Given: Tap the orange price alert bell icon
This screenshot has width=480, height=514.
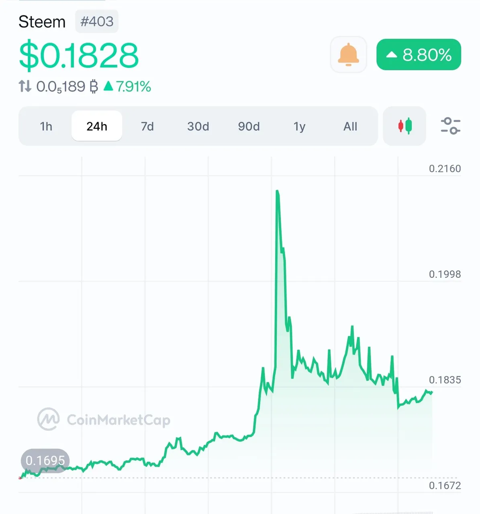Looking at the screenshot, I should (x=348, y=55).
